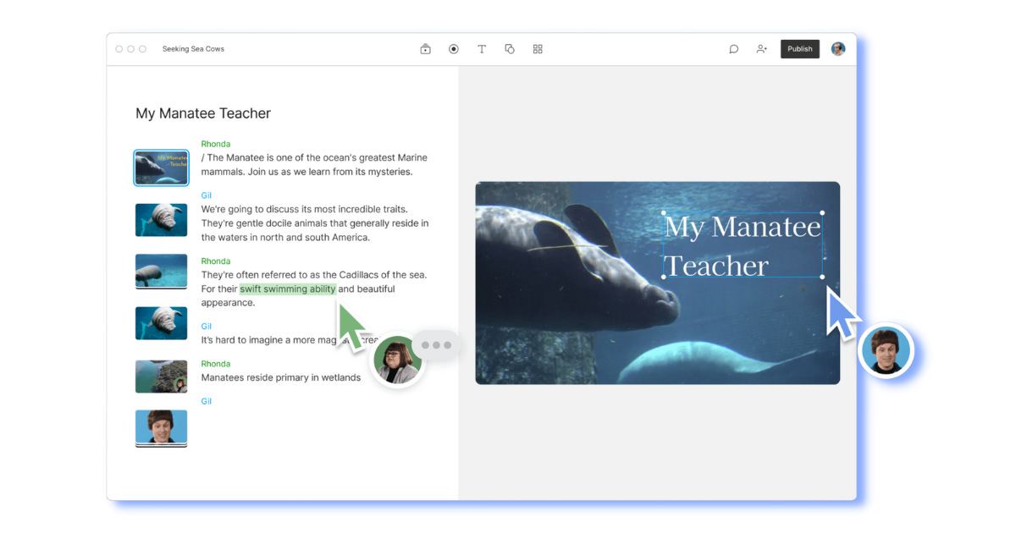
Task: Click the typing indicator dots bubble
Action: [x=437, y=345]
